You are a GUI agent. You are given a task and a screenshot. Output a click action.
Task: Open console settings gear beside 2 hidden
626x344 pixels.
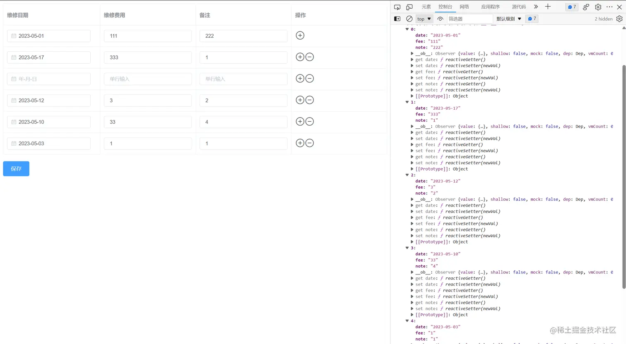click(619, 19)
